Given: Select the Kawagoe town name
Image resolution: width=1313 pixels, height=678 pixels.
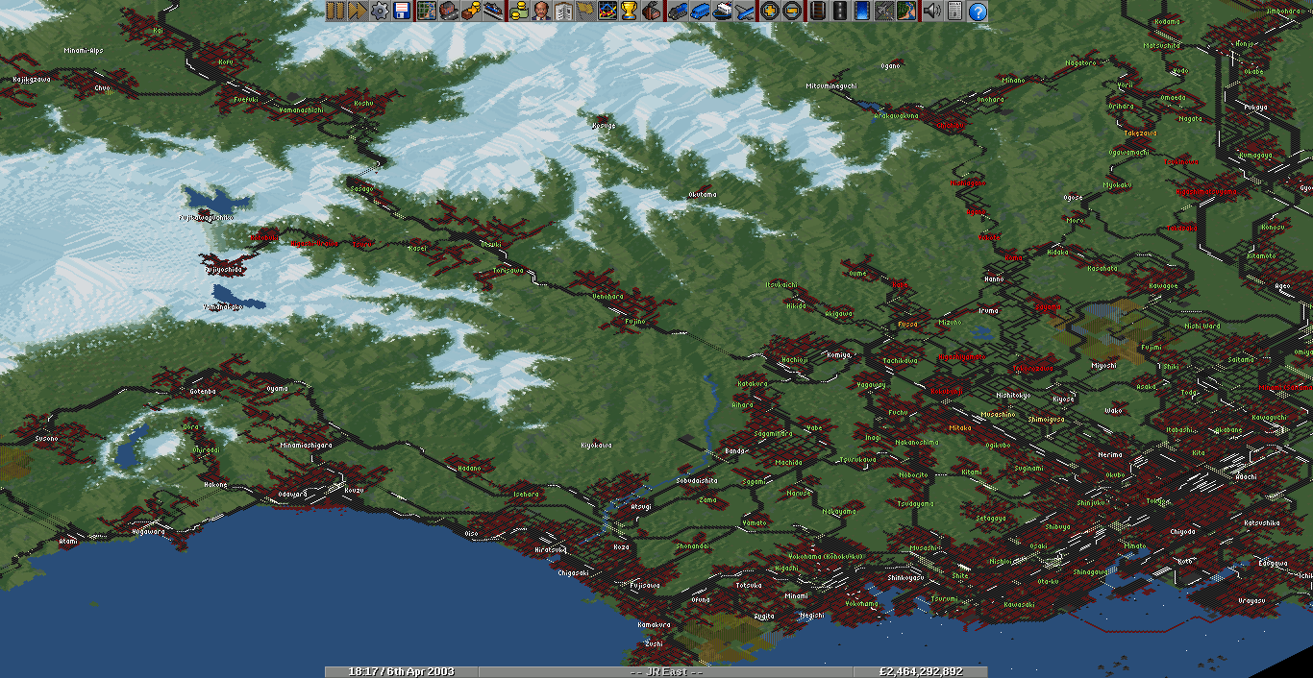Looking at the screenshot, I should pyautogui.click(x=1163, y=285).
